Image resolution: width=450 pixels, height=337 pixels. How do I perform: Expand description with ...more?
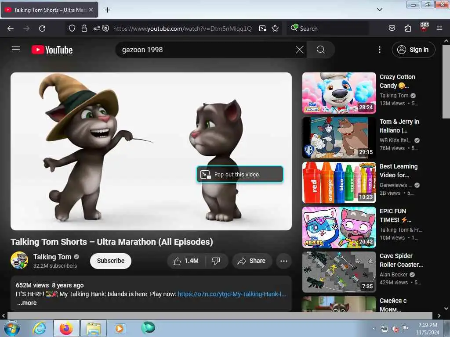pos(27,303)
